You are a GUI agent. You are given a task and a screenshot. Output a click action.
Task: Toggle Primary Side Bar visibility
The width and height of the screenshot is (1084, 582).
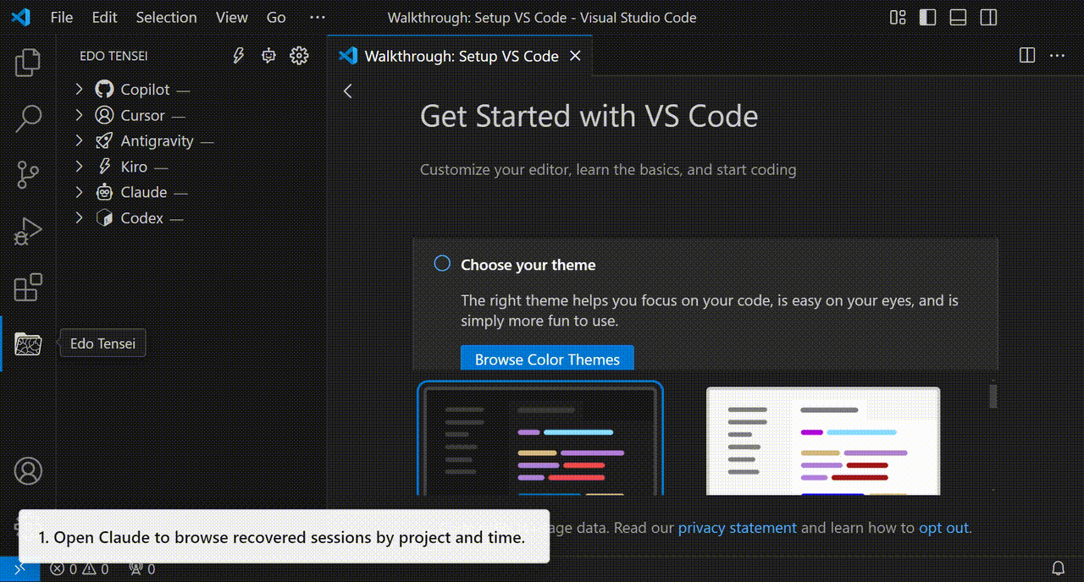(x=928, y=17)
